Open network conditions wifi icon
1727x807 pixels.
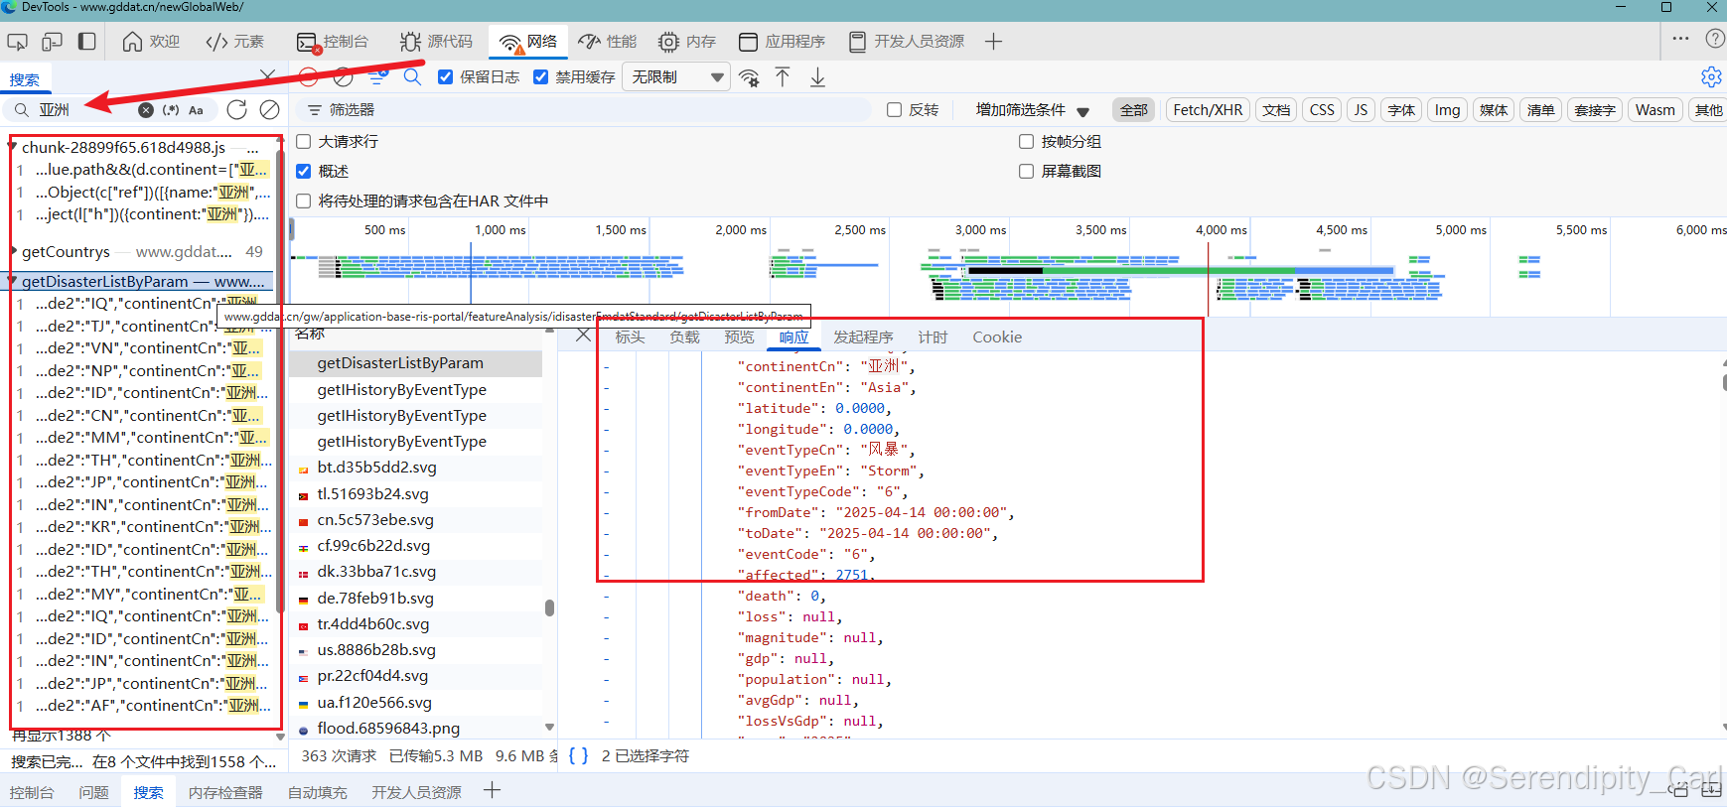(750, 77)
